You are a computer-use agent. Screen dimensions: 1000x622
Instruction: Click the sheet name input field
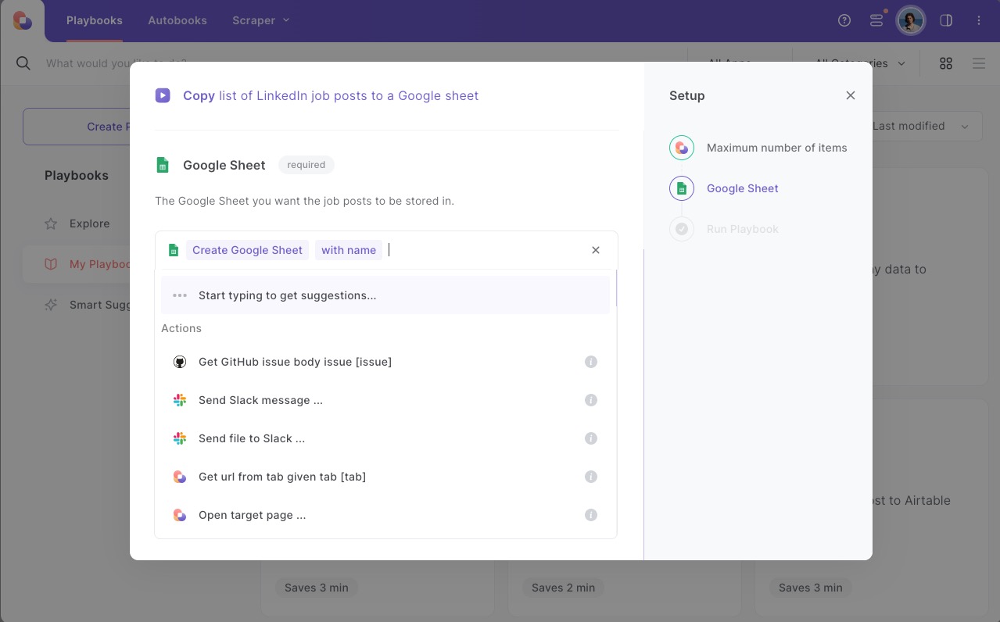[485, 250]
